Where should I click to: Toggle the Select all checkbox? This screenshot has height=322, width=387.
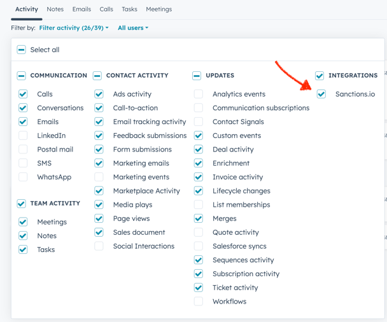coord(22,50)
